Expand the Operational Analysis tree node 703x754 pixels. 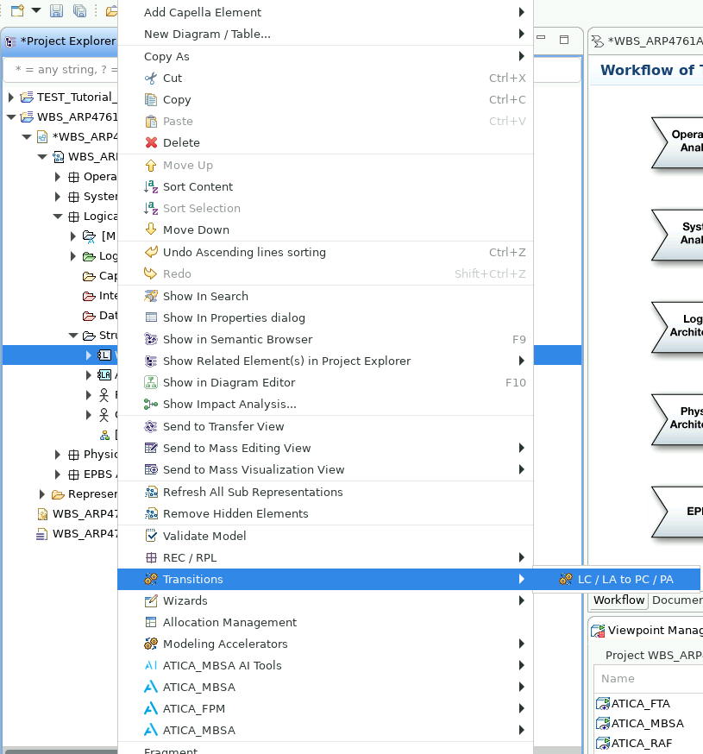58,177
